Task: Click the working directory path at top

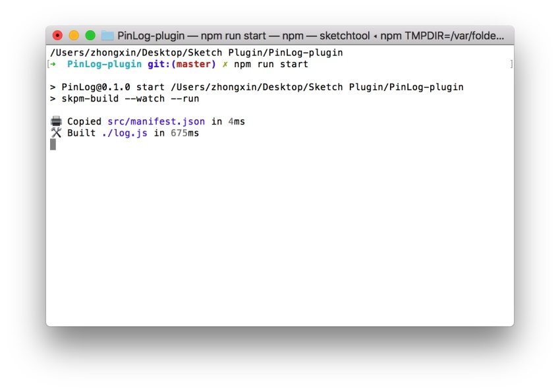Action: [196, 53]
